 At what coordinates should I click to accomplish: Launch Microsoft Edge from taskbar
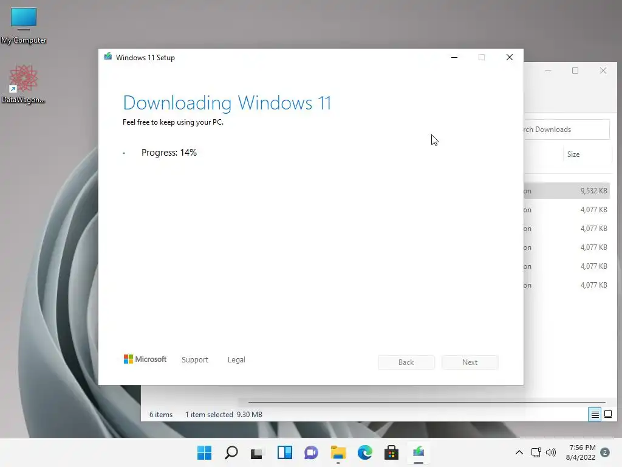pyautogui.click(x=365, y=452)
